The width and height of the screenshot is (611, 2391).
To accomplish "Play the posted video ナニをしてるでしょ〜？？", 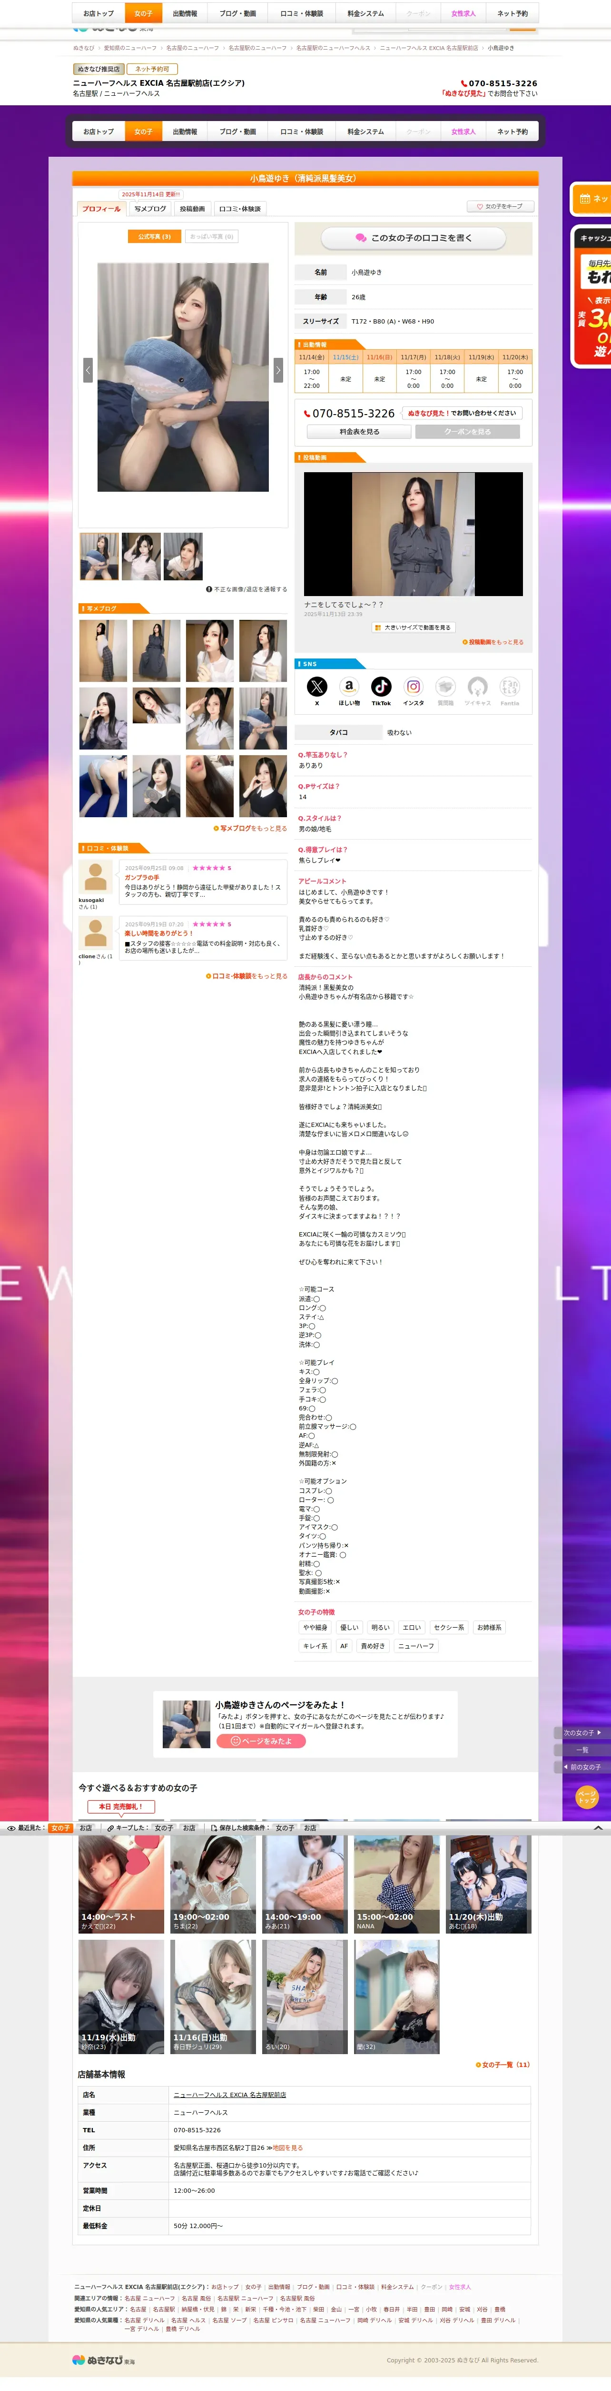I will [414, 534].
